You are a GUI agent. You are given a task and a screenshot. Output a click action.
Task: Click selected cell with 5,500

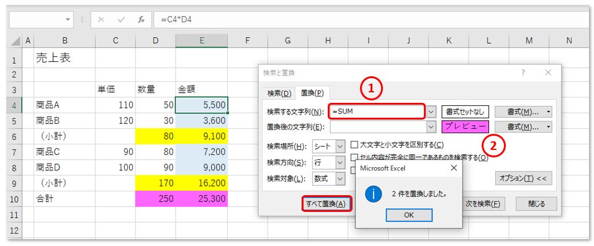pyautogui.click(x=202, y=105)
